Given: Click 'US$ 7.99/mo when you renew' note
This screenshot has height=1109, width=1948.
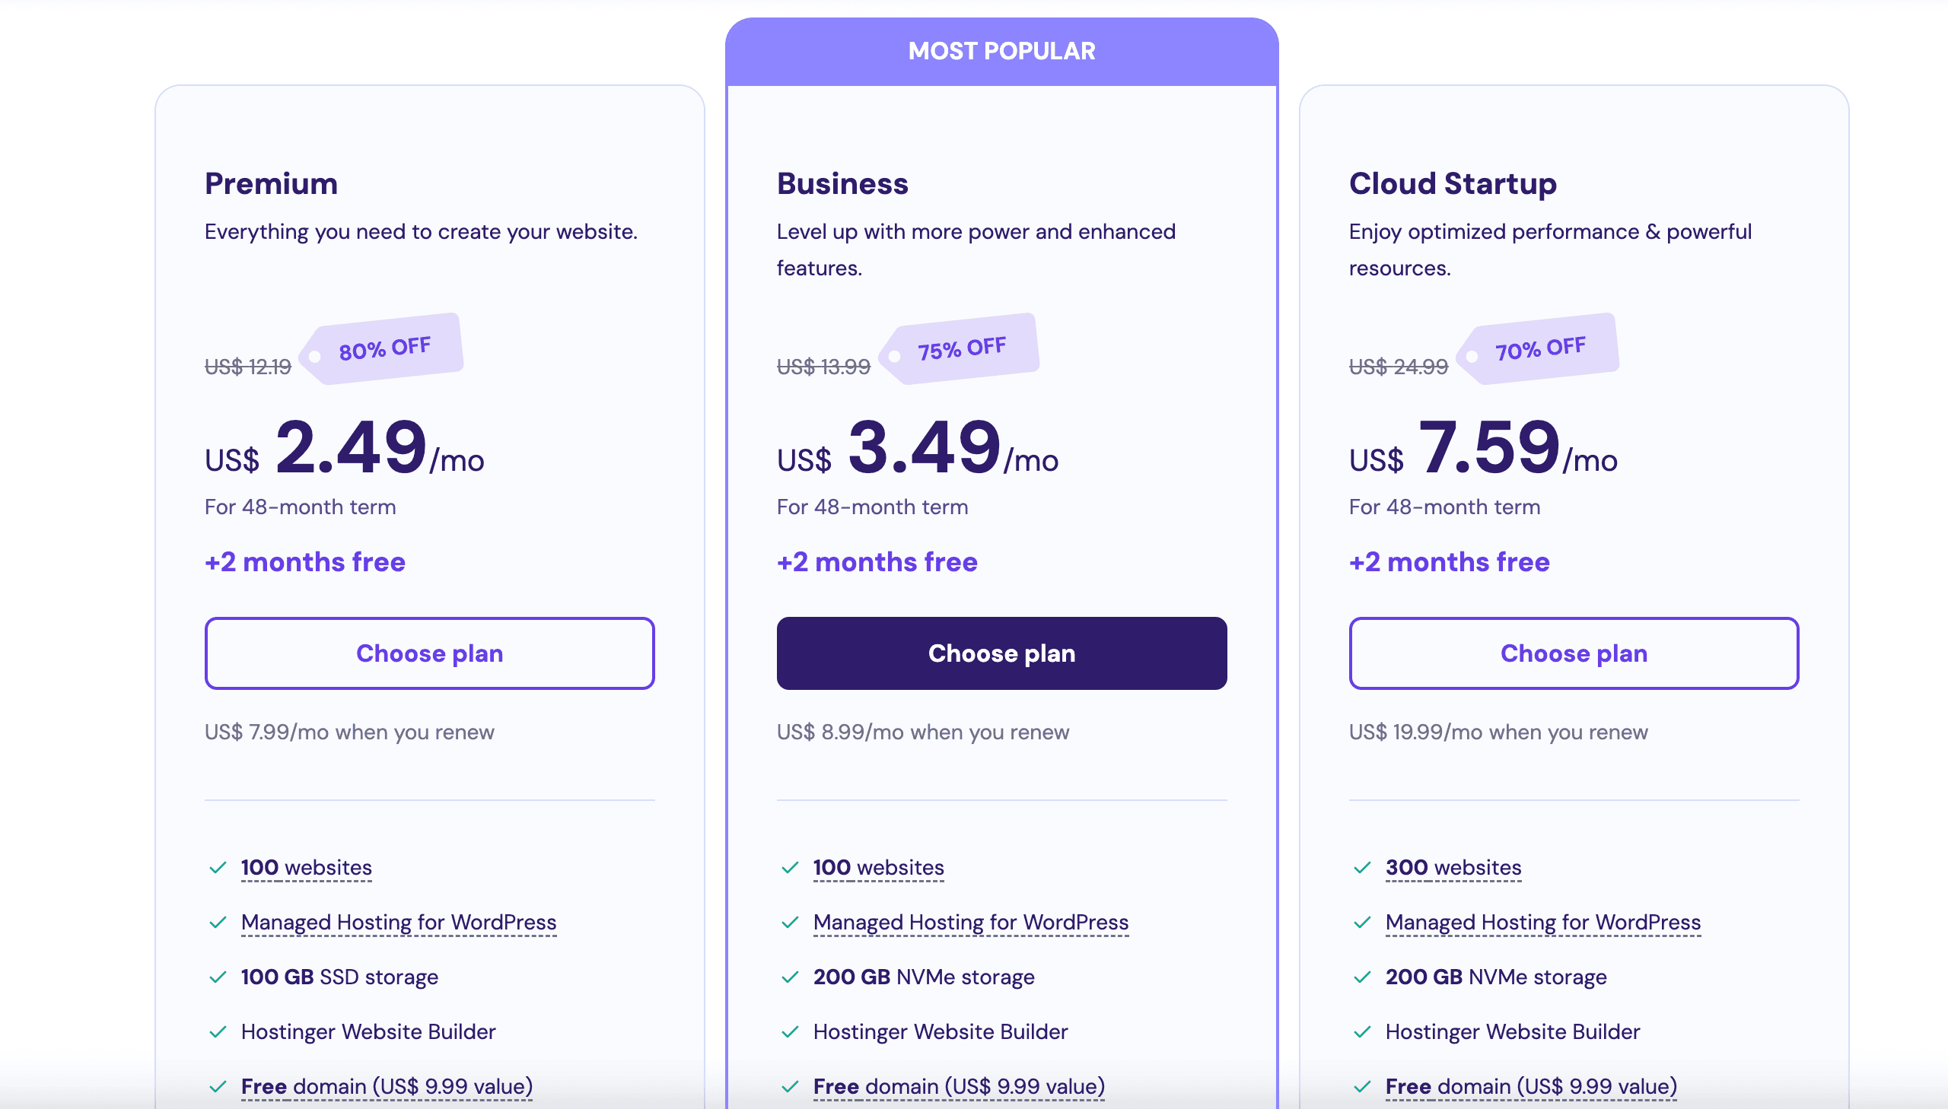Looking at the screenshot, I should click(x=350, y=732).
